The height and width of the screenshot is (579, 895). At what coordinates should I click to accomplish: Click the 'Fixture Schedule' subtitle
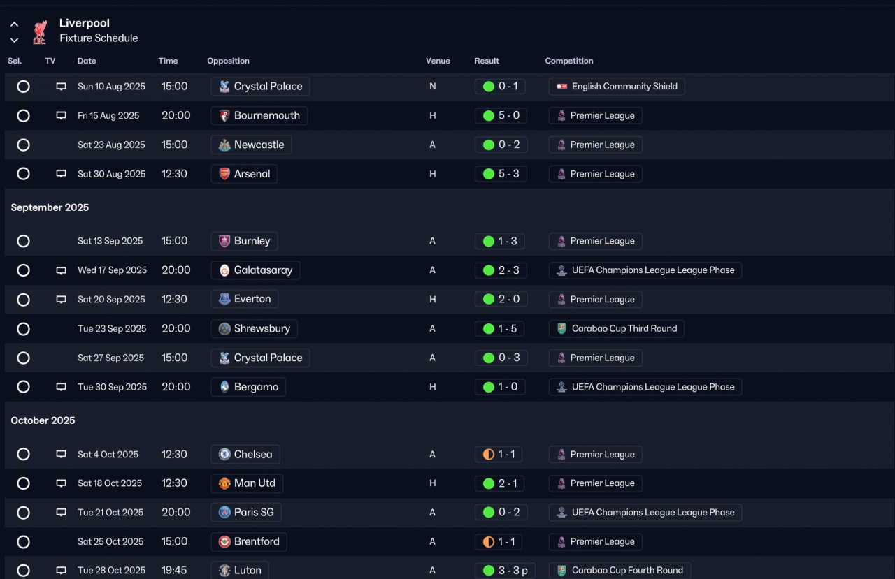pos(99,38)
